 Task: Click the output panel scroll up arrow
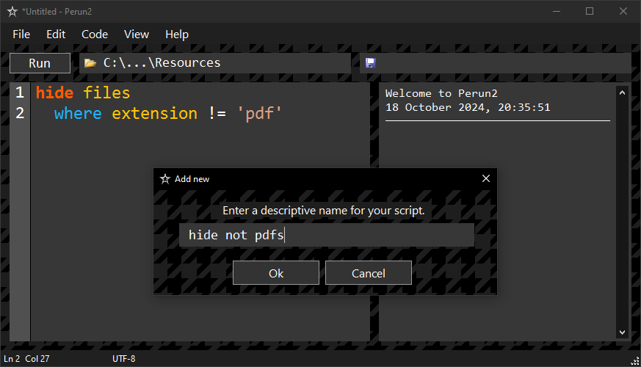tap(622, 92)
